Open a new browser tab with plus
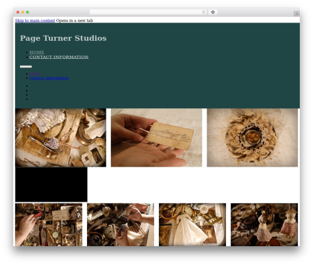313x265 pixels. click(297, 14)
